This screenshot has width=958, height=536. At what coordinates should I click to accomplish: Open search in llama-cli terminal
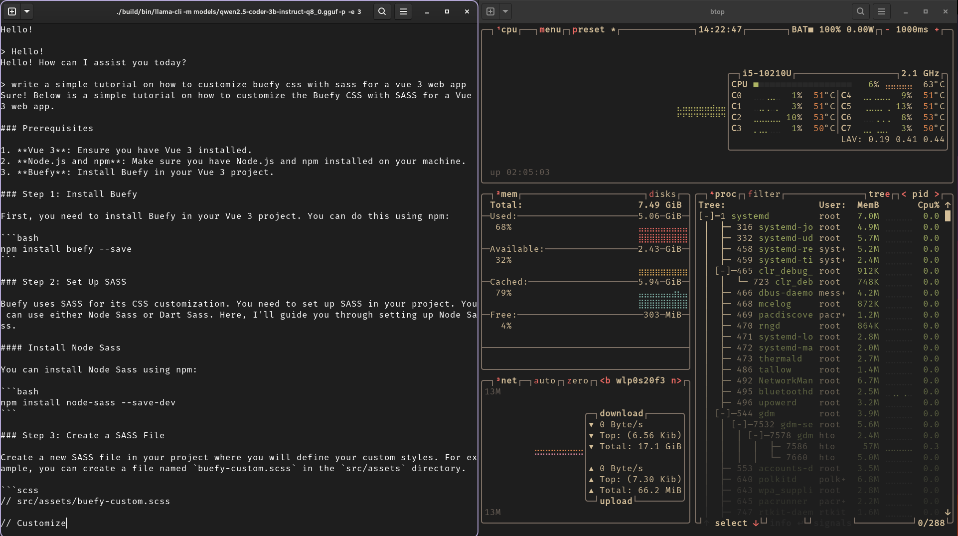[382, 11]
